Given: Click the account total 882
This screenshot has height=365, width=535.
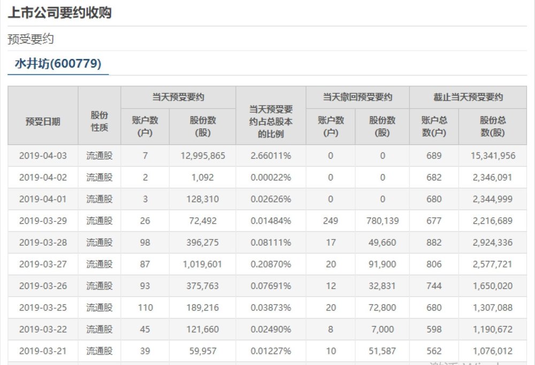Looking at the screenshot, I should [x=434, y=242].
